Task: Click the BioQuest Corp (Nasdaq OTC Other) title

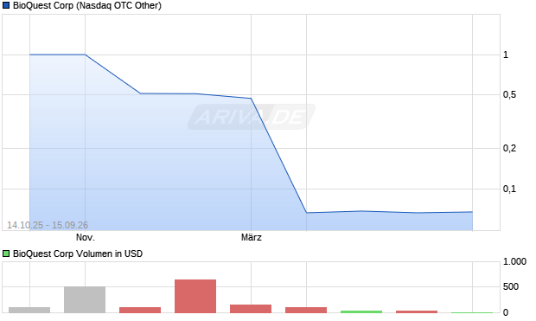Action: pyautogui.click(x=87, y=5)
